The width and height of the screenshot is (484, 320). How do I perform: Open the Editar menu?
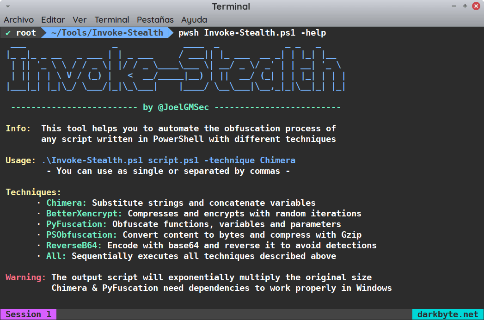pyautogui.click(x=53, y=20)
